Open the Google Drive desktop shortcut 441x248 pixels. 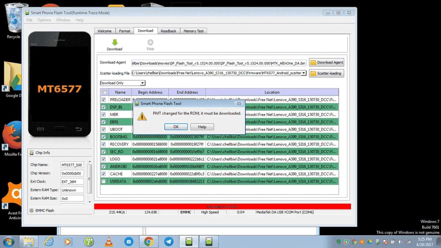pyautogui.click(x=14, y=79)
